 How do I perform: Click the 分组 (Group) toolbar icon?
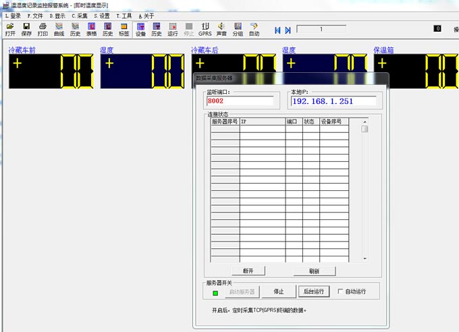tap(238, 30)
